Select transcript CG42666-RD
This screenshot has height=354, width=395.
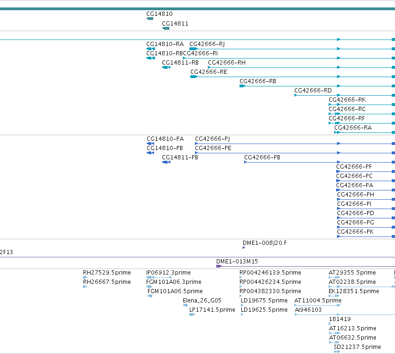click(313, 91)
